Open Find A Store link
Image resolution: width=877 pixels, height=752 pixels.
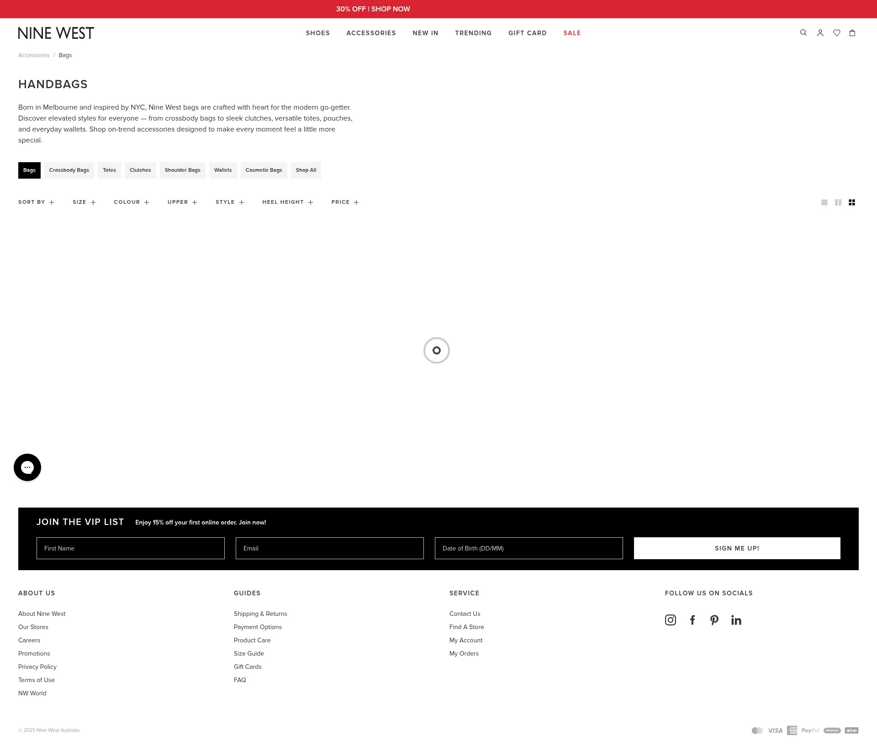pos(467,627)
